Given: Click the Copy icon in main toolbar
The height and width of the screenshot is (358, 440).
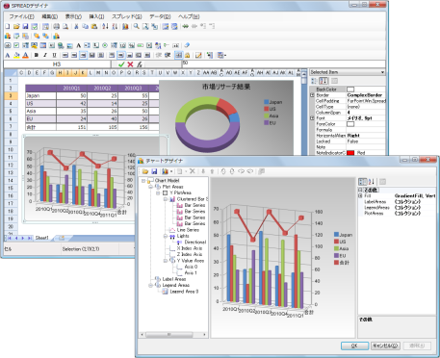Looking at the screenshot, I should (85, 26).
